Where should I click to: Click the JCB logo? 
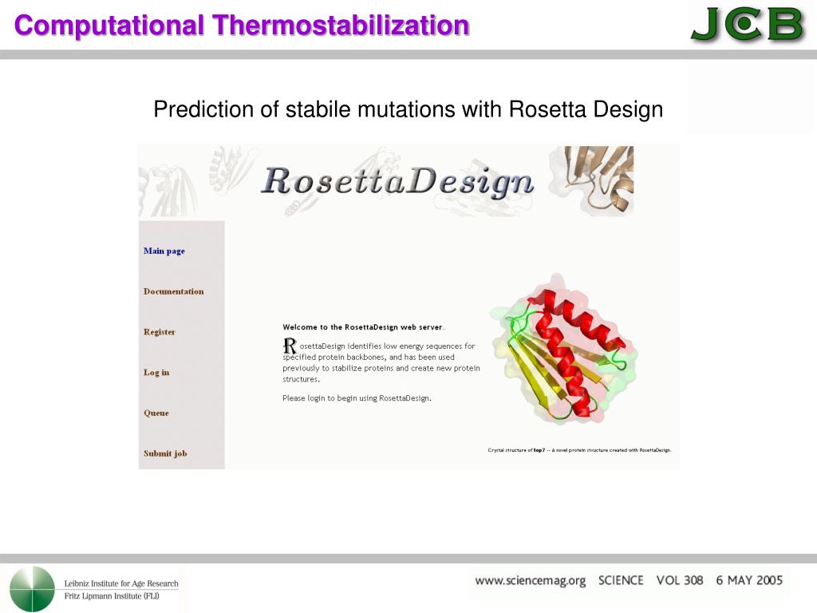748,25
